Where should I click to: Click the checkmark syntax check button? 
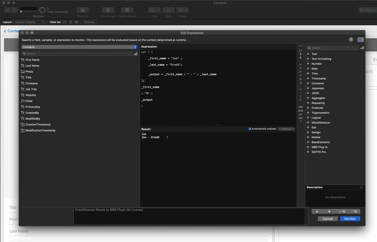(317, 211)
